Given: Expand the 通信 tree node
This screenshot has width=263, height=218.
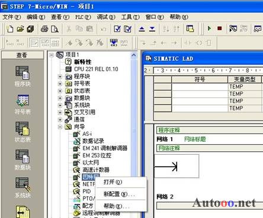Looking at the screenshot, I should 60,120.
